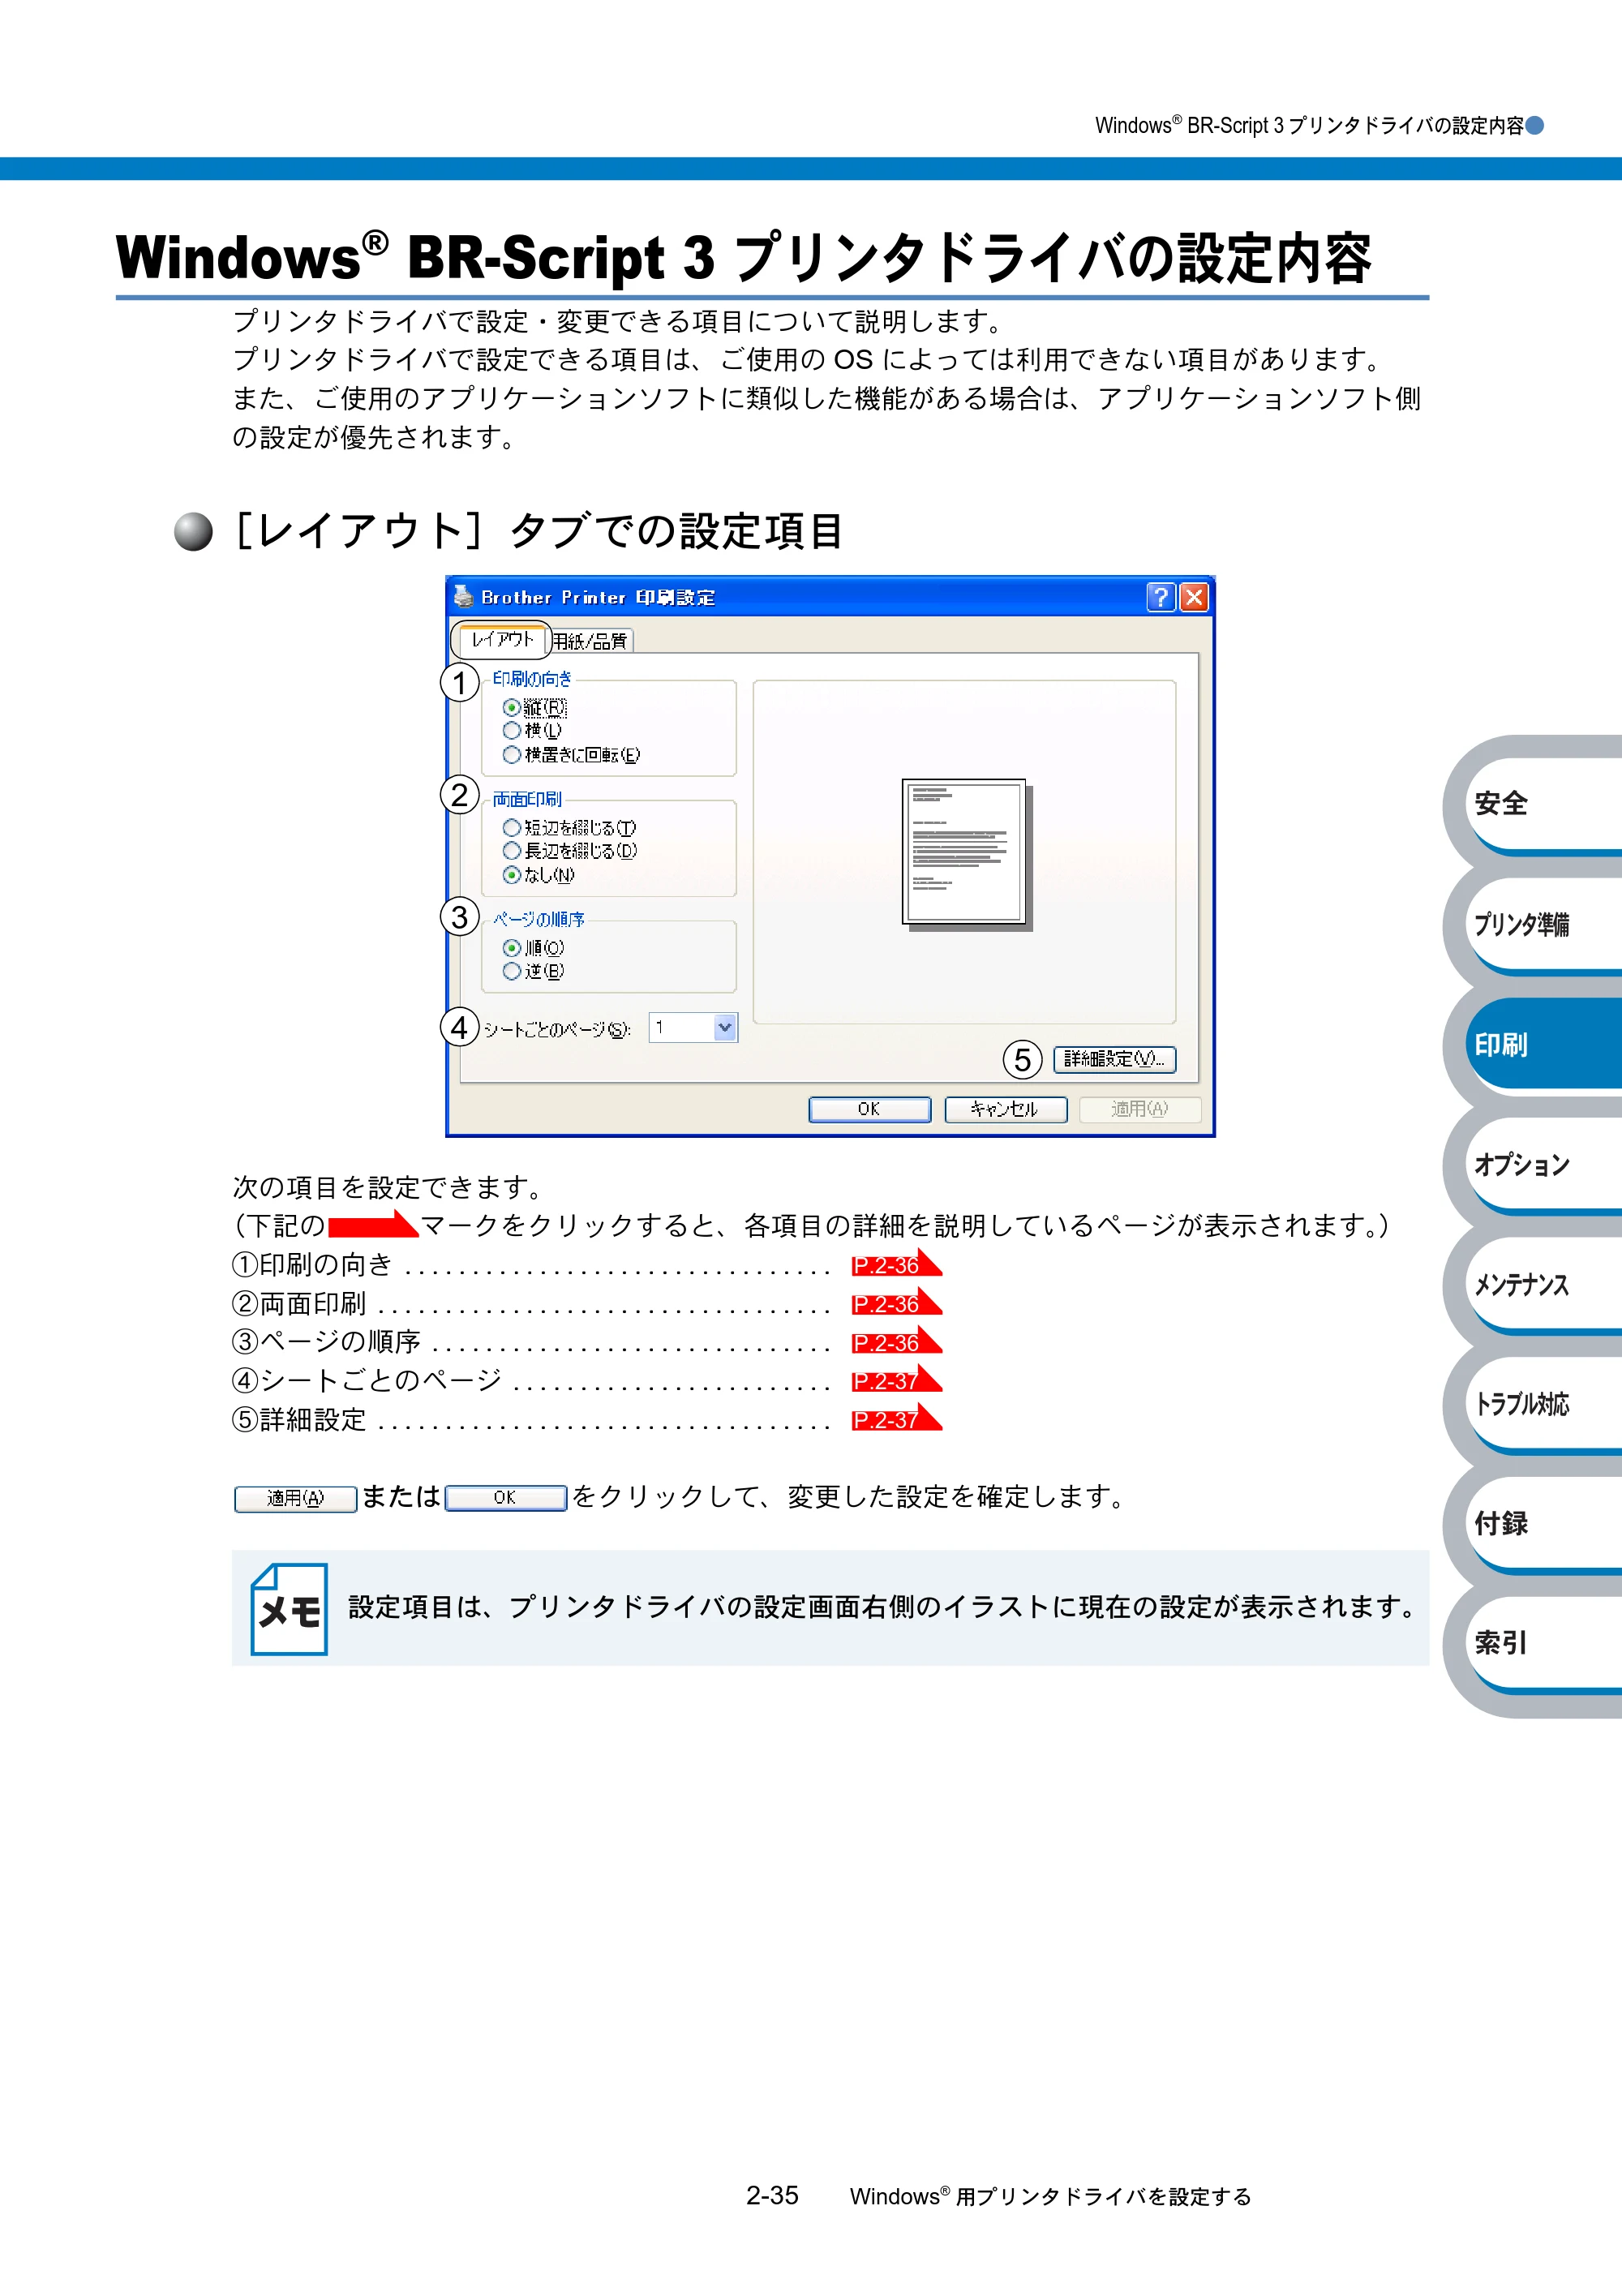Open the オプション side tab
The width and height of the screenshot is (1622, 2296).
pyautogui.click(x=1545, y=1164)
